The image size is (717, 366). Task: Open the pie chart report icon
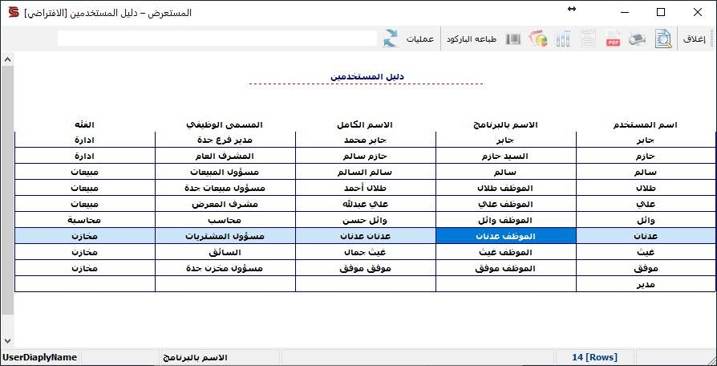538,39
